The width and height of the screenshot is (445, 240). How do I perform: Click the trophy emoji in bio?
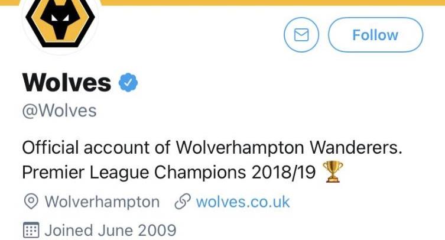[x=333, y=171]
